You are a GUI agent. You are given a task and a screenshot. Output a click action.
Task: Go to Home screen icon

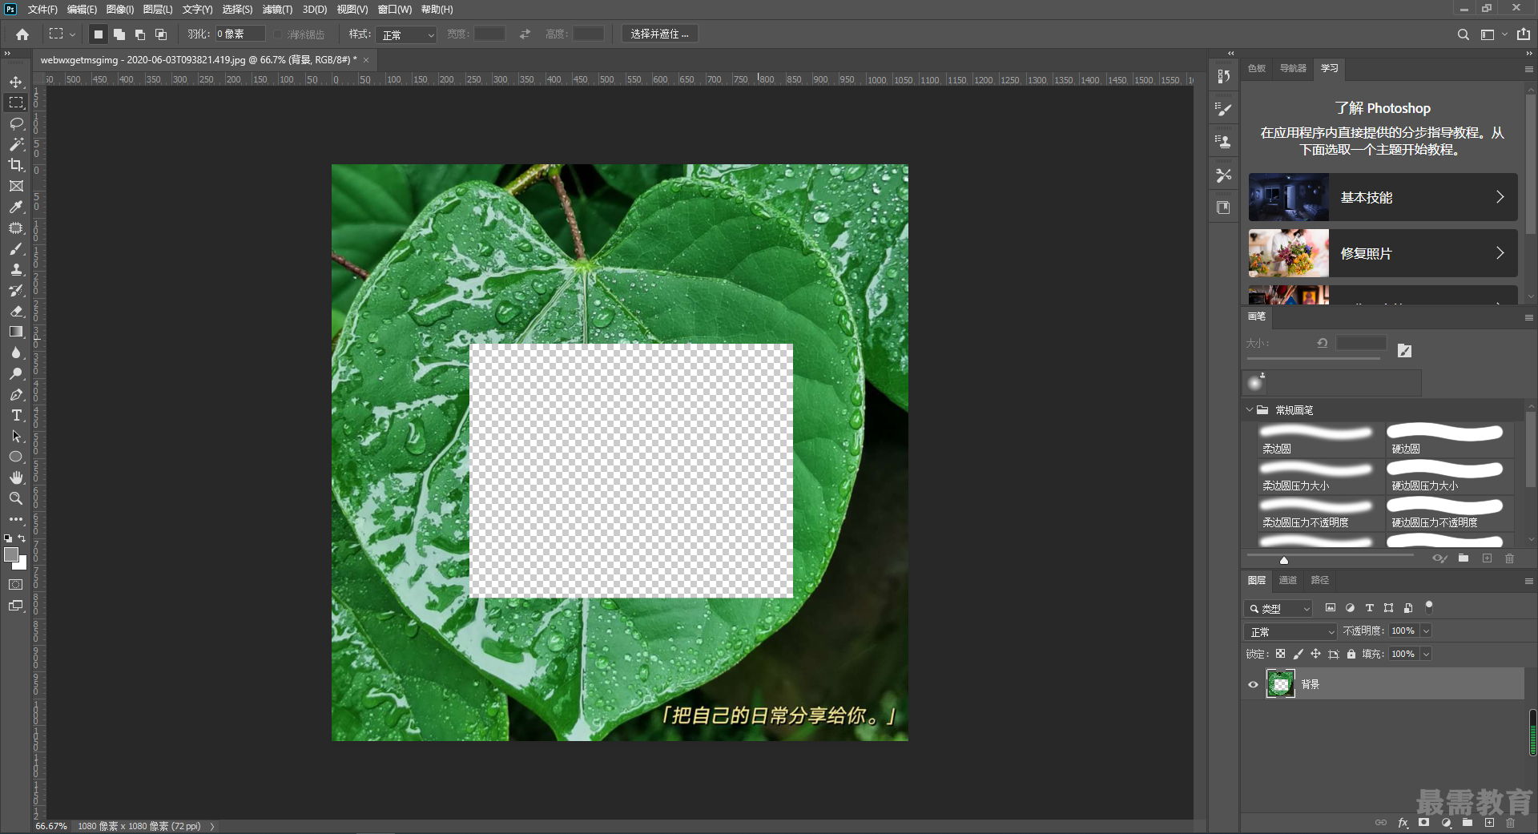[22, 34]
